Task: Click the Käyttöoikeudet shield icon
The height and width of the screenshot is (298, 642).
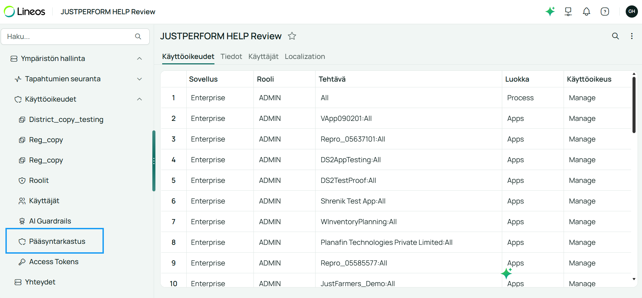Action: pos(18,99)
